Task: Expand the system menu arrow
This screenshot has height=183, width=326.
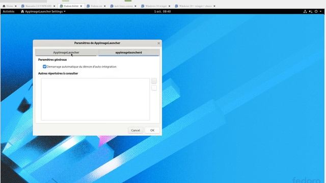Action: (x=320, y=12)
